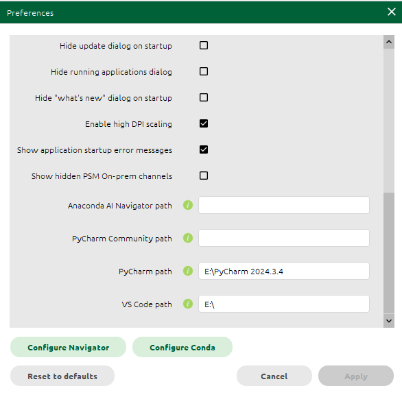This screenshot has height=397, width=402.
Task: Tick Hide update dialog on startup checkbox
Action: pos(204,45)
